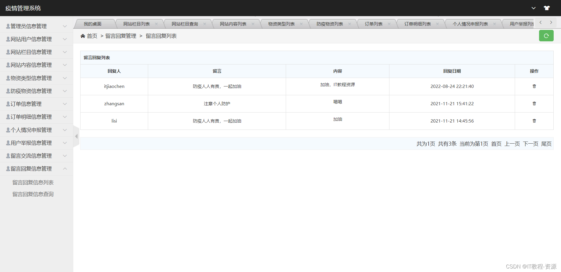561x272 pixels.
Task: Click 回复日期 column header
Action: [452, 71]
